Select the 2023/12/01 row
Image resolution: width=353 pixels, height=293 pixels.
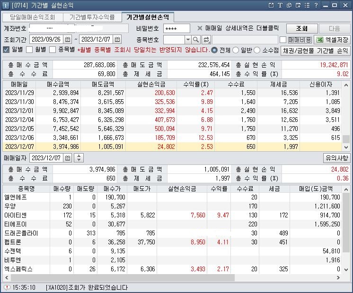[173, 111]
